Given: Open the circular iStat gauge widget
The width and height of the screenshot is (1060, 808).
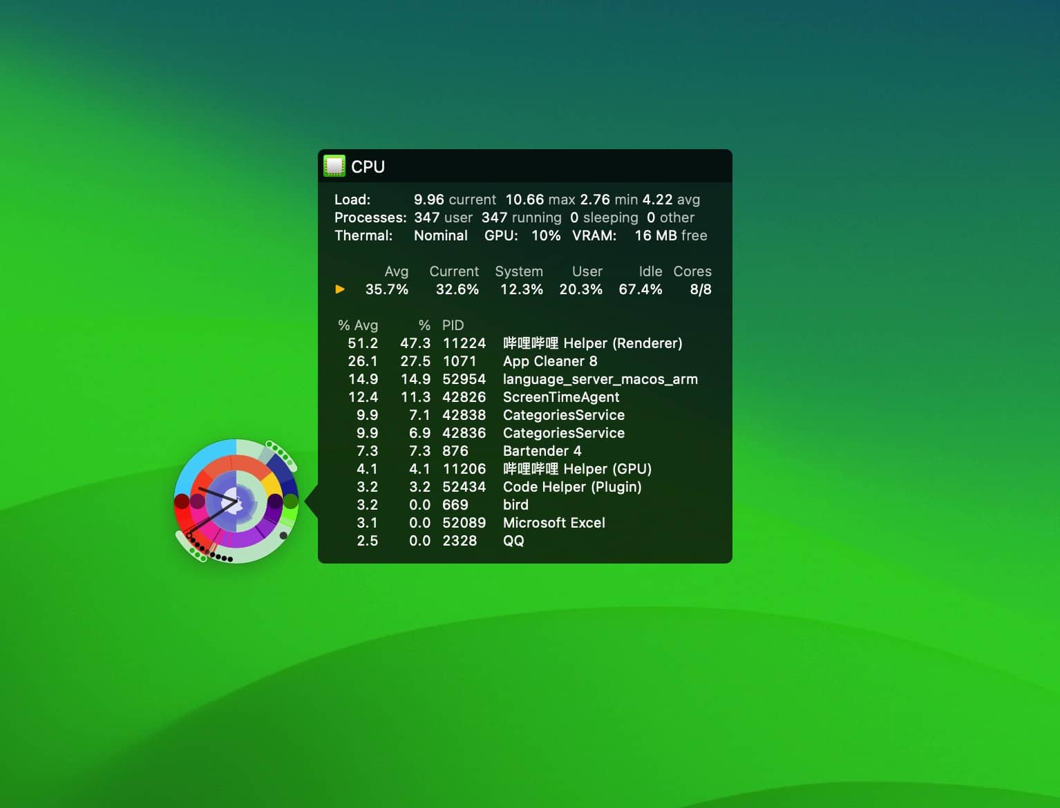Looking at the screenshot, I should pyautogui.click(x=236, y=501).
